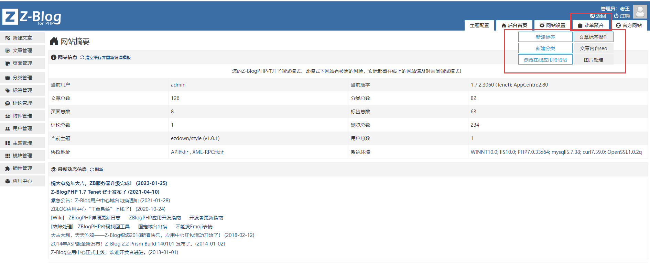The image size is (650, 263).
Task: Click the '1.7.2.3060 (Tenet)' version value
Action: [x=509, y=85]
